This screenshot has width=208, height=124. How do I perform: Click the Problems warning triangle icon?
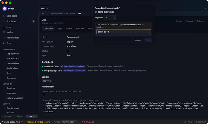click(4, 21)
